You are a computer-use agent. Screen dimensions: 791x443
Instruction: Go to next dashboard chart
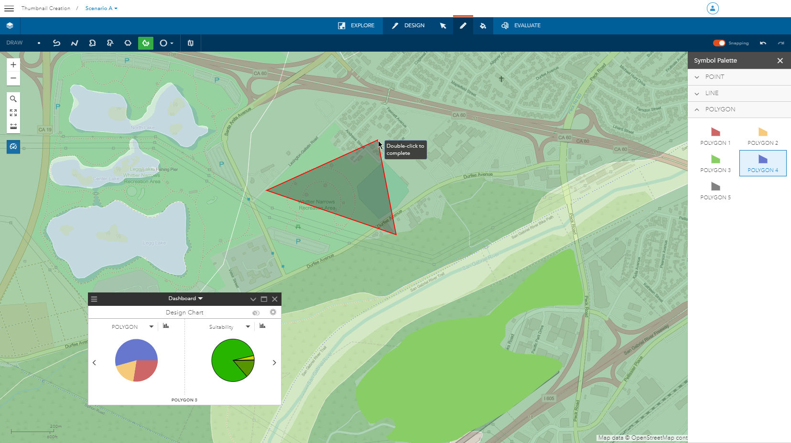pos(274,363)
